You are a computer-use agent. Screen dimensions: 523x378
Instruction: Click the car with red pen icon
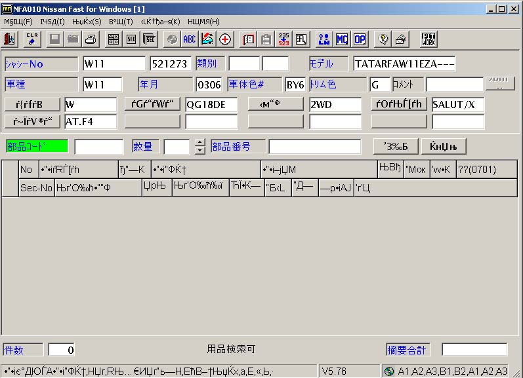point(207,39)
